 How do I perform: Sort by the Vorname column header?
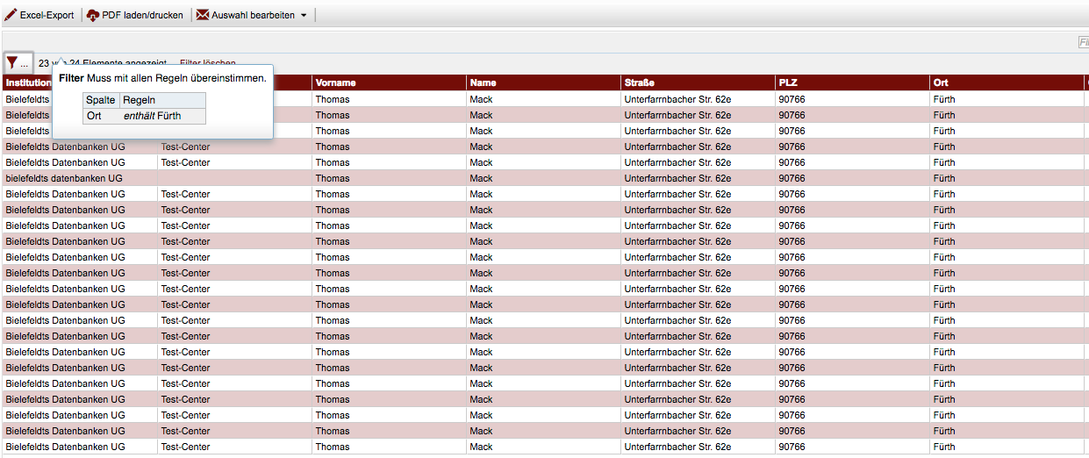335,82
